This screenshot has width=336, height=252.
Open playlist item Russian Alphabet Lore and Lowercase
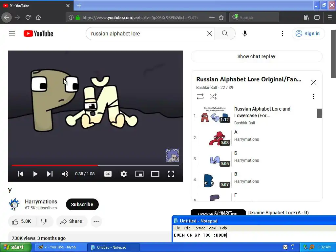click(254, 116)
